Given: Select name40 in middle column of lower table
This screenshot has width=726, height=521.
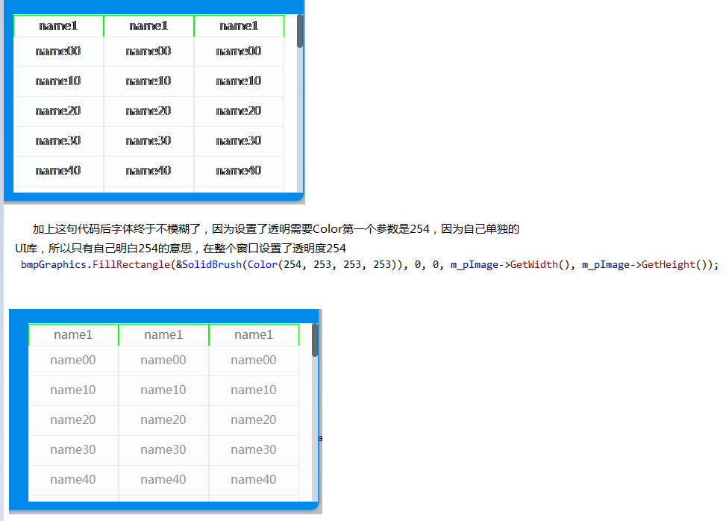Looking at the screenshot, I should coord(163,480).
